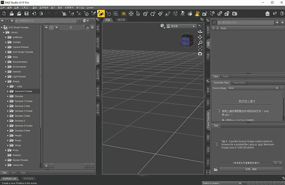
Task: Open the Face Transfer side tab
Action: click(x=208, y=120)
